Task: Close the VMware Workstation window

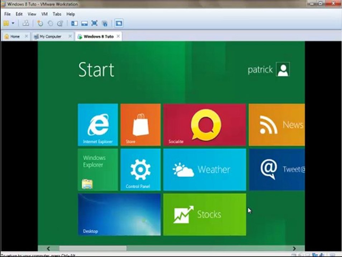Action: [x=333, y=3]
